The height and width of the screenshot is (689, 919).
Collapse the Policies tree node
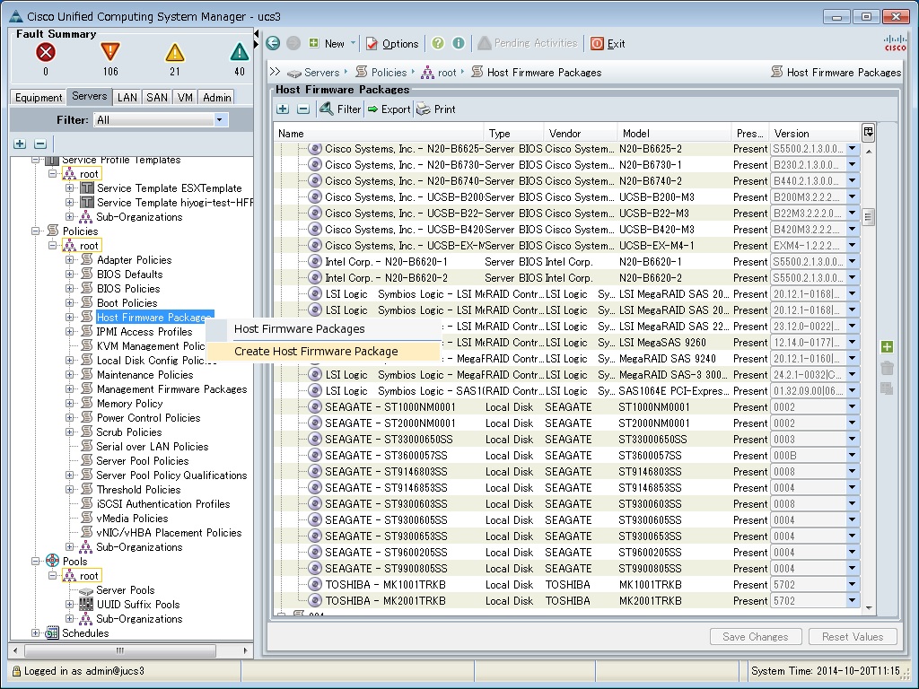[x=36, y=231]
